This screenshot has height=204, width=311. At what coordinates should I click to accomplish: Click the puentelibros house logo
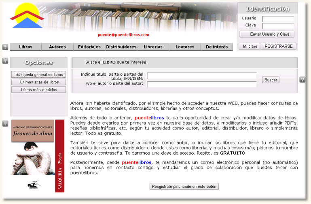point(27,16)
